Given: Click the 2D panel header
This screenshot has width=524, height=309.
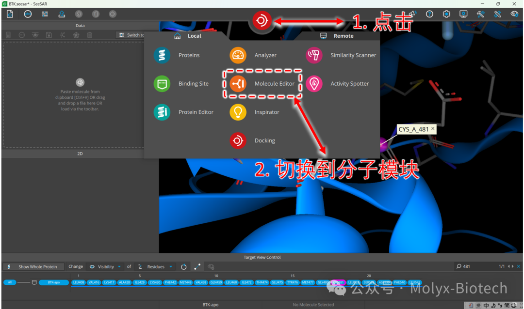Looking at the screenshot, I should click(80, 154).
